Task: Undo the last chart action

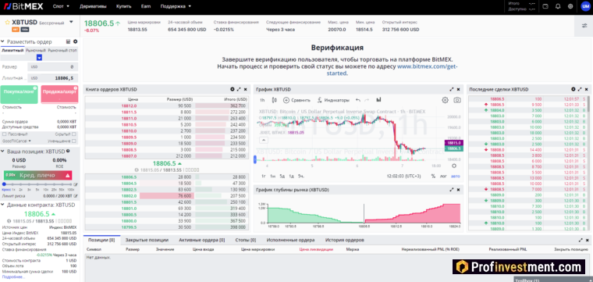Action: coord(358,100)
